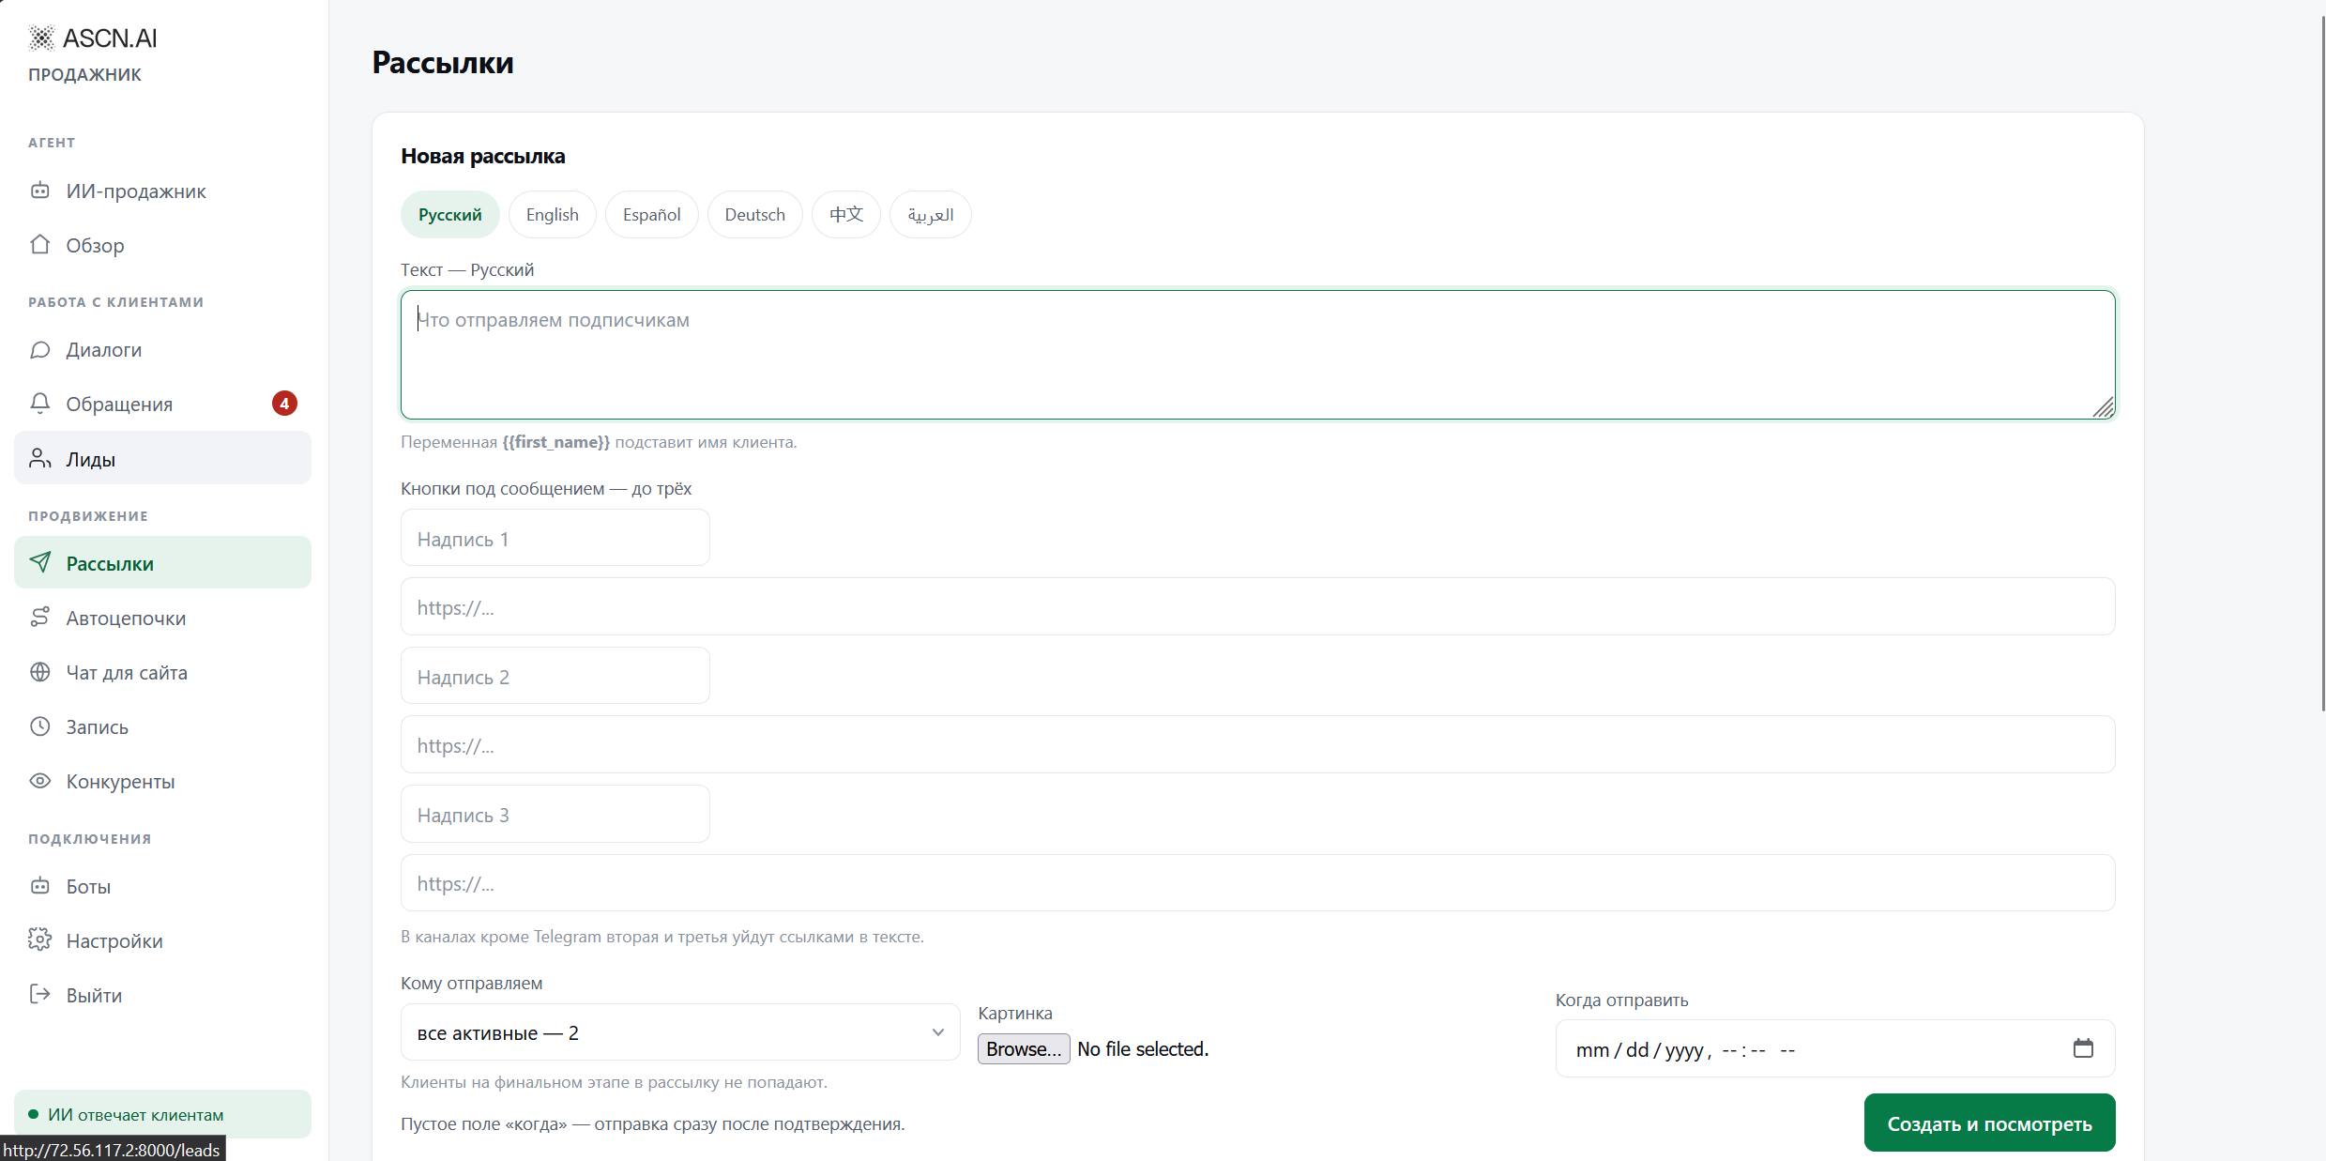
Task: Click the Диалоги chat bubble icon
Action: pos(39,349)
